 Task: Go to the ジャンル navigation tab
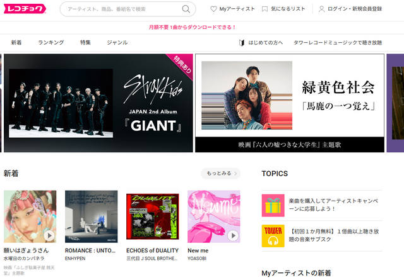(x=117, y=43)
